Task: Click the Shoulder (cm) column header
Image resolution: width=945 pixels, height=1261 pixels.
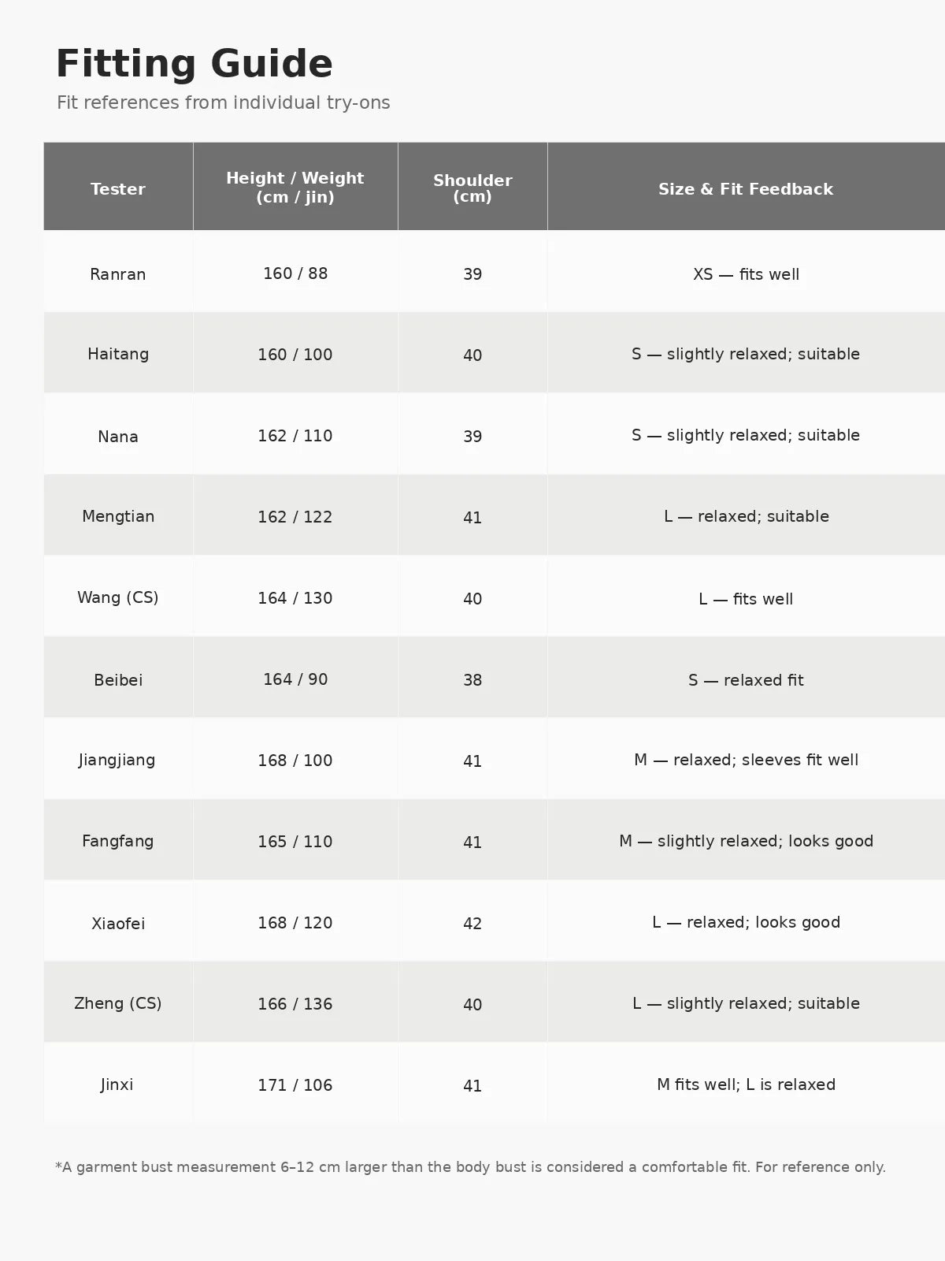Action: (x=472, y=188)
